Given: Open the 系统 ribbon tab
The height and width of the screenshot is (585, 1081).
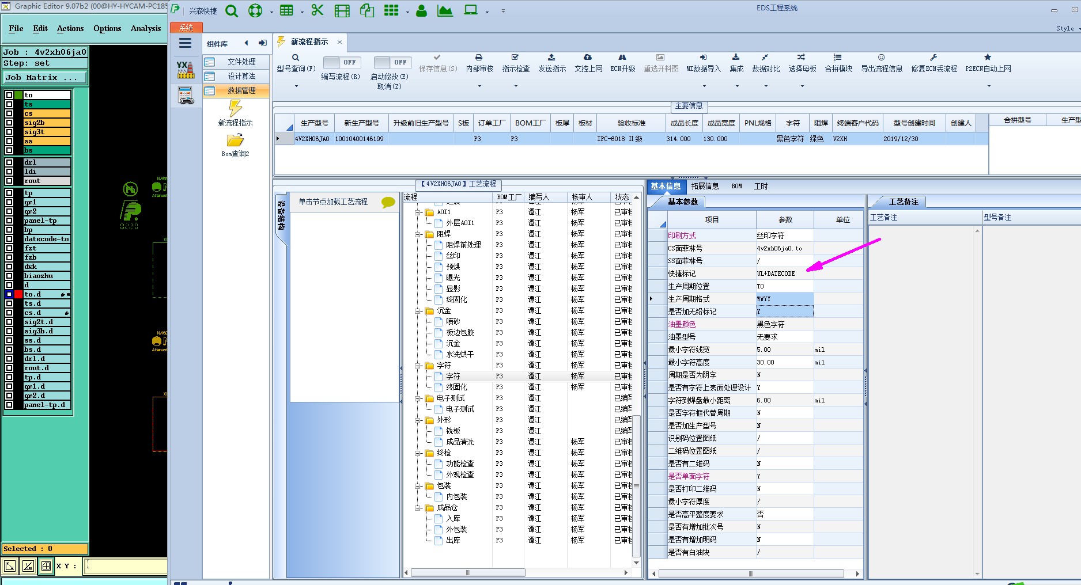Looking at the screenshot, I should (x=186, y=28).
